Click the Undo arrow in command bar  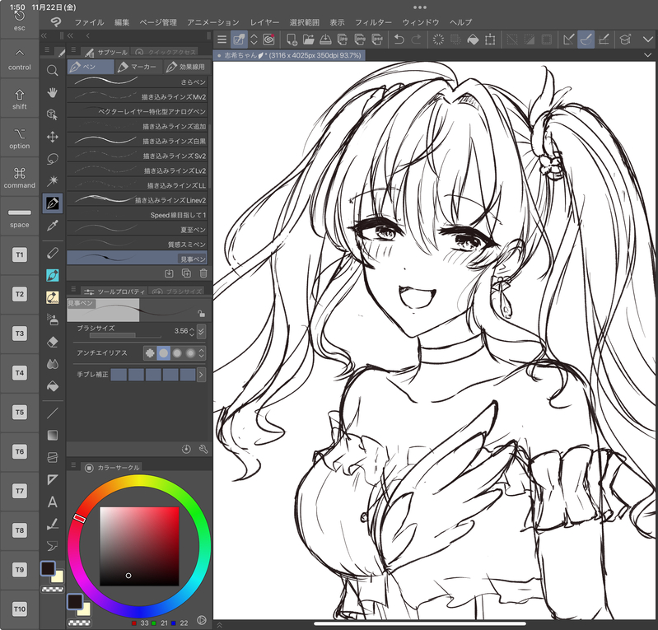(399, 40)
